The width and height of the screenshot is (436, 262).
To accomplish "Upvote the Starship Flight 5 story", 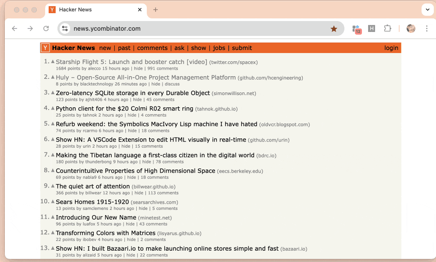I will click(53, 61).
